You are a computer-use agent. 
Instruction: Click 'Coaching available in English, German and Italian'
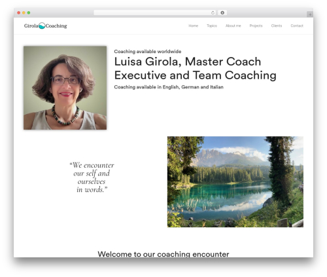point(169,87)
